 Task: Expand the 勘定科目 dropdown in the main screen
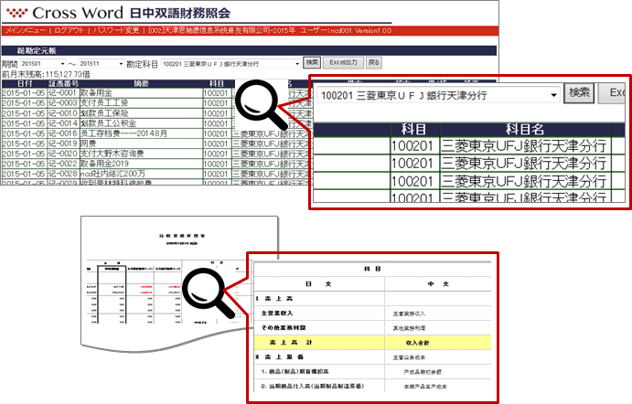(230, 64)
